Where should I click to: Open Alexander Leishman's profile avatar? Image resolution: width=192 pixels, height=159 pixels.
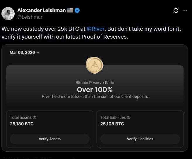pyautogui.click(x=8, y=13)
